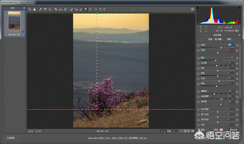The height and width of the screenshot is (144, 244).
Task: Decrease 去除薄雾 with its minus icon
Action: (198, 97)
